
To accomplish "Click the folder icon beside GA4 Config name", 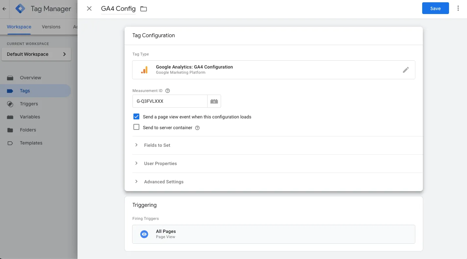I will tap(143, 9).
